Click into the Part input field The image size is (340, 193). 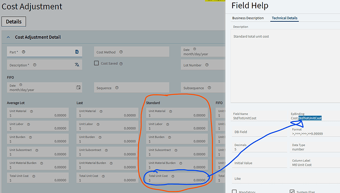tap(44, 52)
